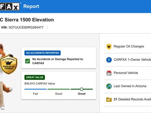Select the VIN number 3GTUUCE80RG264477
The image size is (151, 113).
click(x=26, y=27)
